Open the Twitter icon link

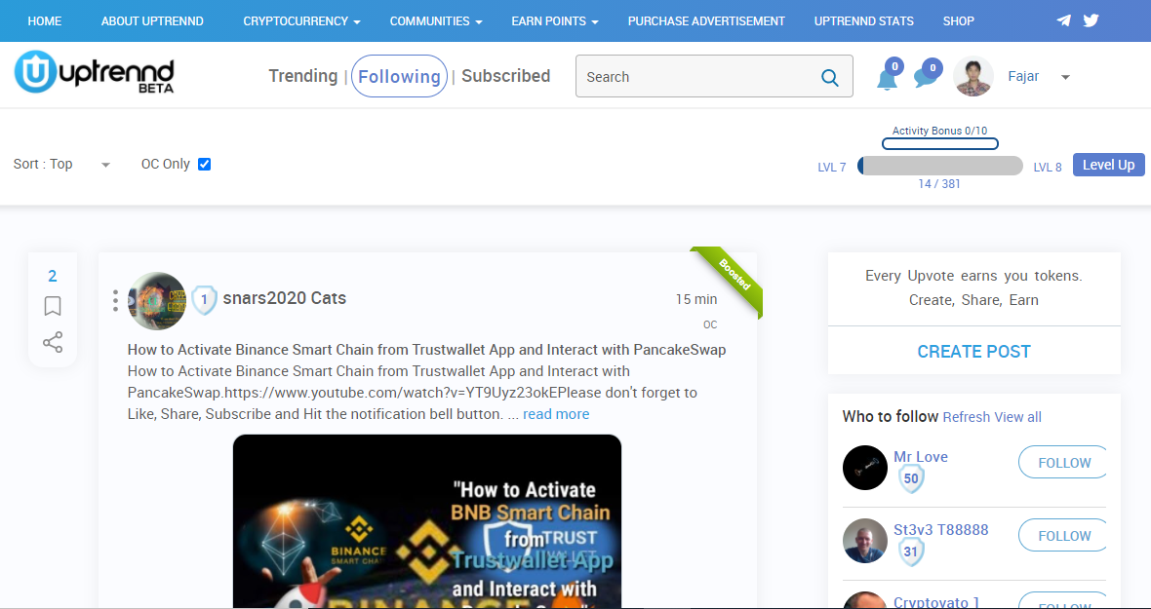coord(1091,20)
